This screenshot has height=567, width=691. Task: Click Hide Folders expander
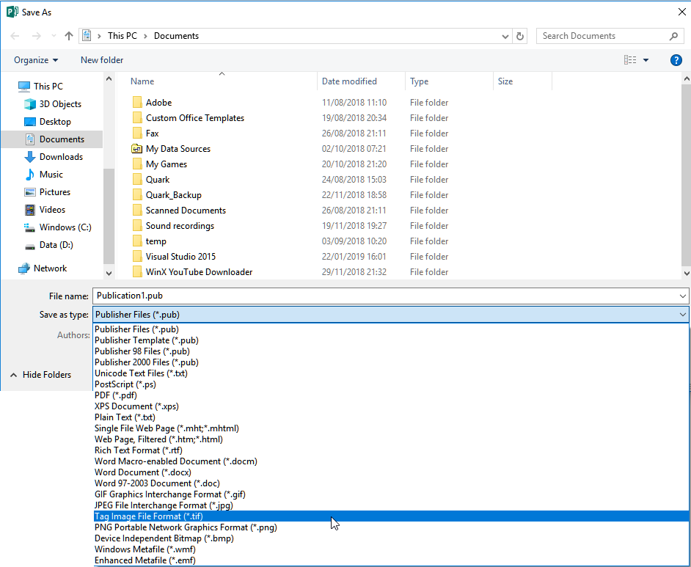pyautogui.click(x=40, y=375)
